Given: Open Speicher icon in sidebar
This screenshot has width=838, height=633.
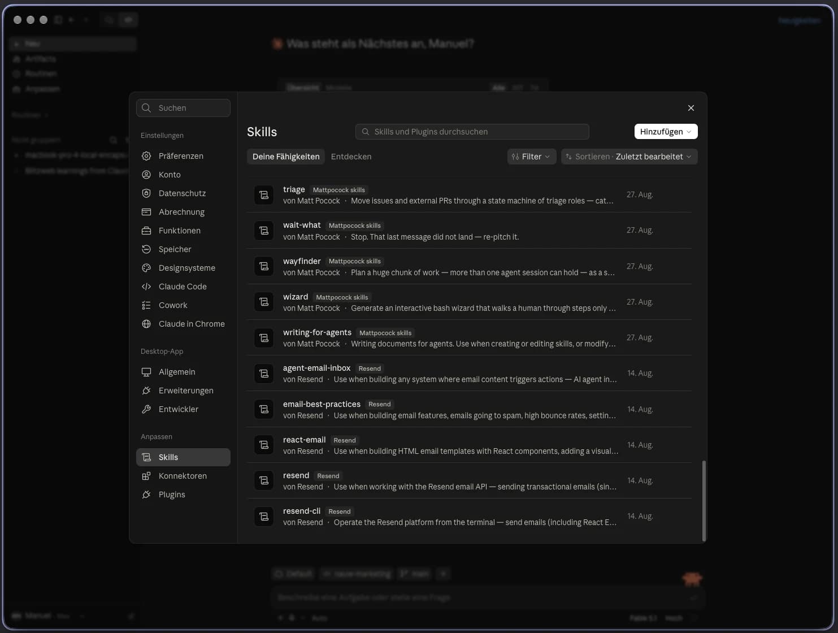Looking at the screenshot, I should point(146,249).
